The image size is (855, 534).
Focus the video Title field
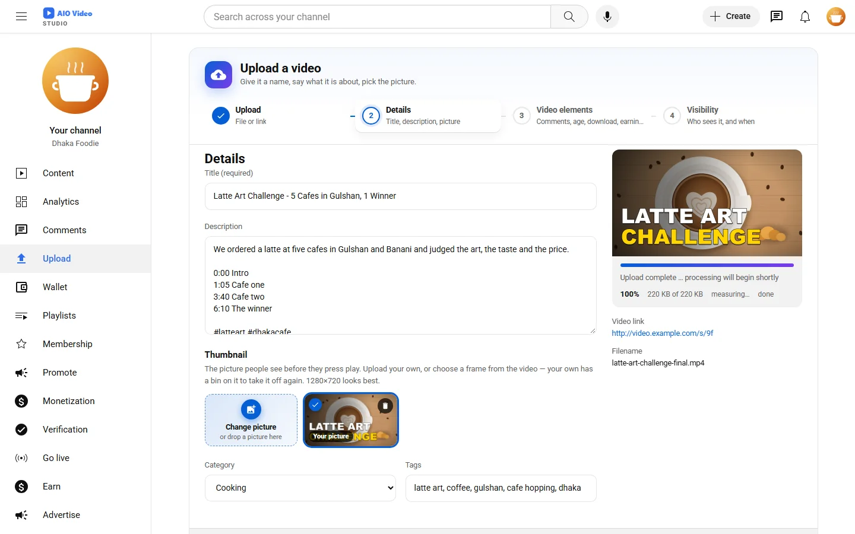click(401, 196)
